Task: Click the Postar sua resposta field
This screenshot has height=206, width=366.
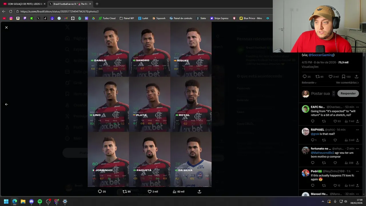Action: point(321,94)
